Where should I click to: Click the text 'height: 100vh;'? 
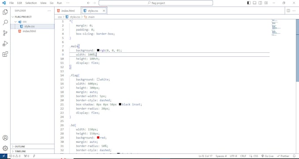coord(88,59)
